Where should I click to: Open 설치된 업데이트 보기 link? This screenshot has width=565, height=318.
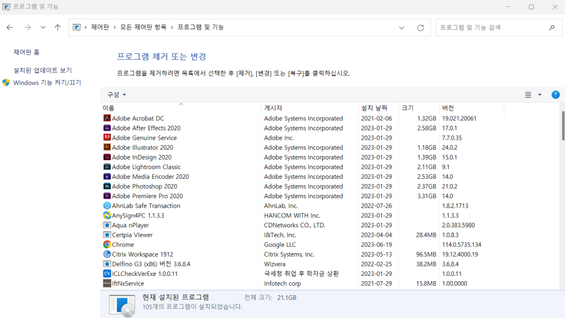43,70
